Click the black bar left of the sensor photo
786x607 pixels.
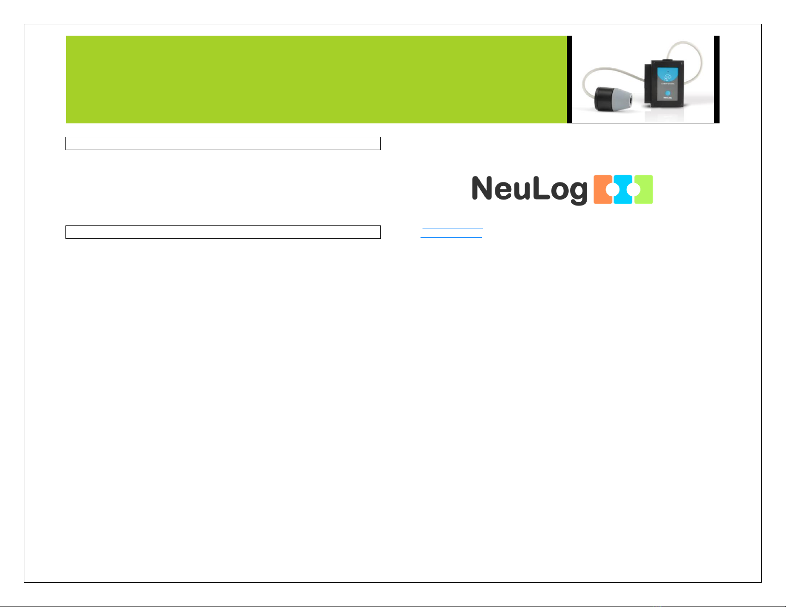569,79
